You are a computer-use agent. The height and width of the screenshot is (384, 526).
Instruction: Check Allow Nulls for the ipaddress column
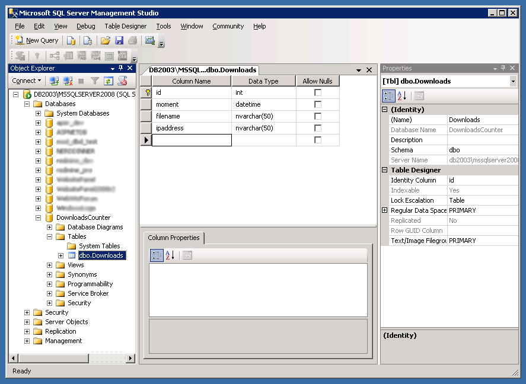(318, 128)
